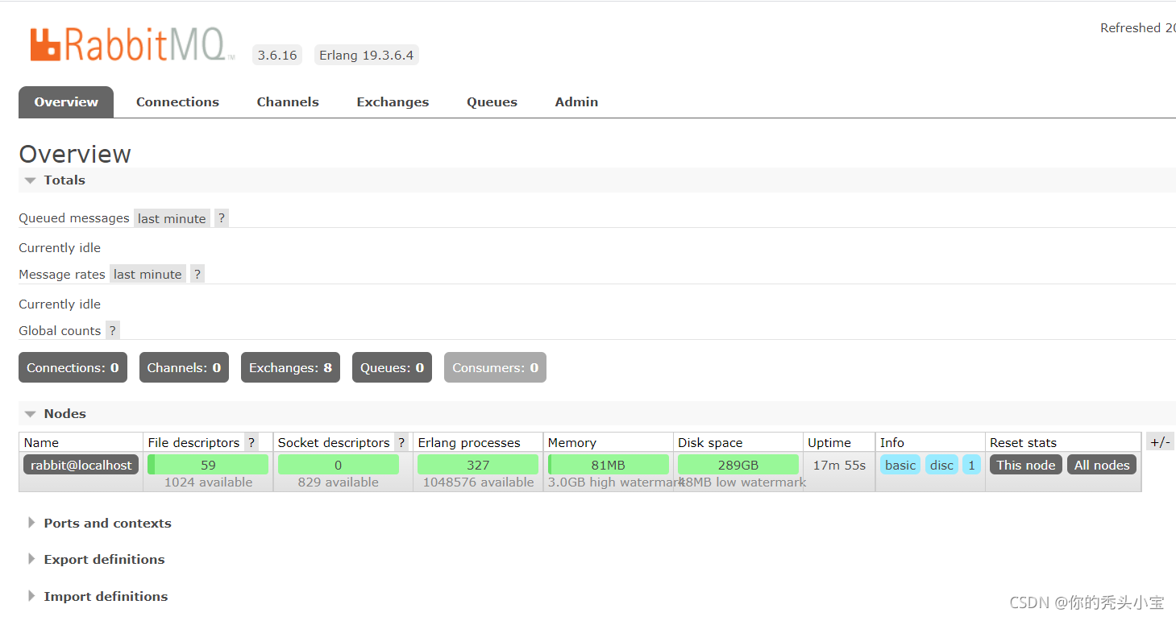Image resolution: width=1176 pixels, height=617 pixels.
Task: Expand Export definitions section
Action: point(97,560)
